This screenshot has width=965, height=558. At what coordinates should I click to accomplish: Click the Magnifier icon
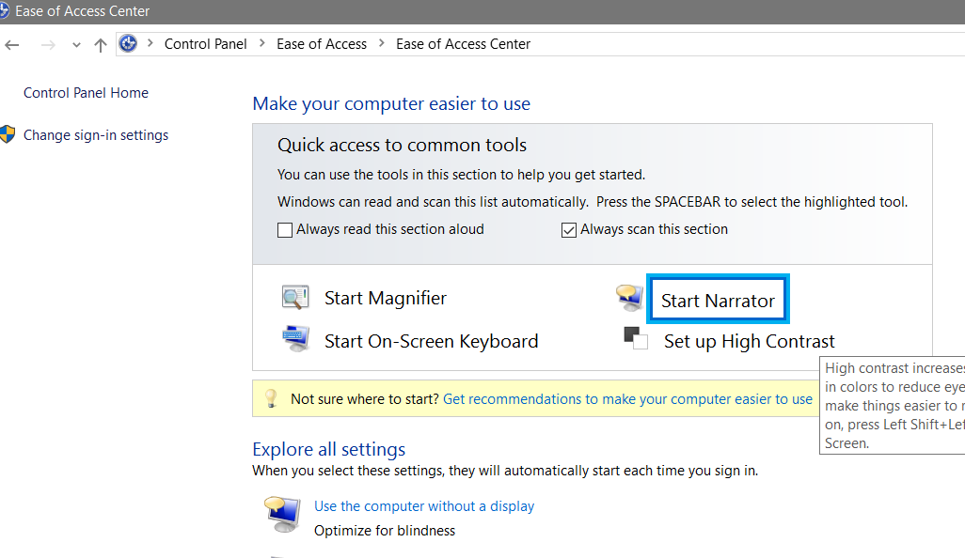coord(295,298)
